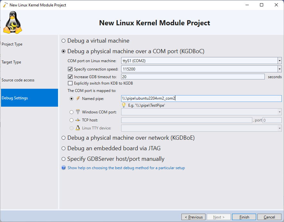This screenshot has height=222, width=284.
Task: Switch to the Source code access step
Action: point(18,80)
